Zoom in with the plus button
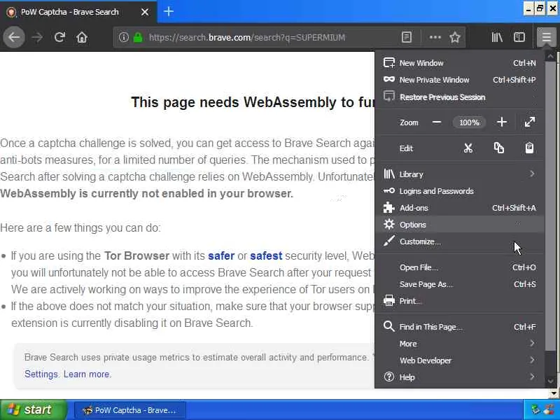This screenshot has width=560, height=420. coord(502,122)
